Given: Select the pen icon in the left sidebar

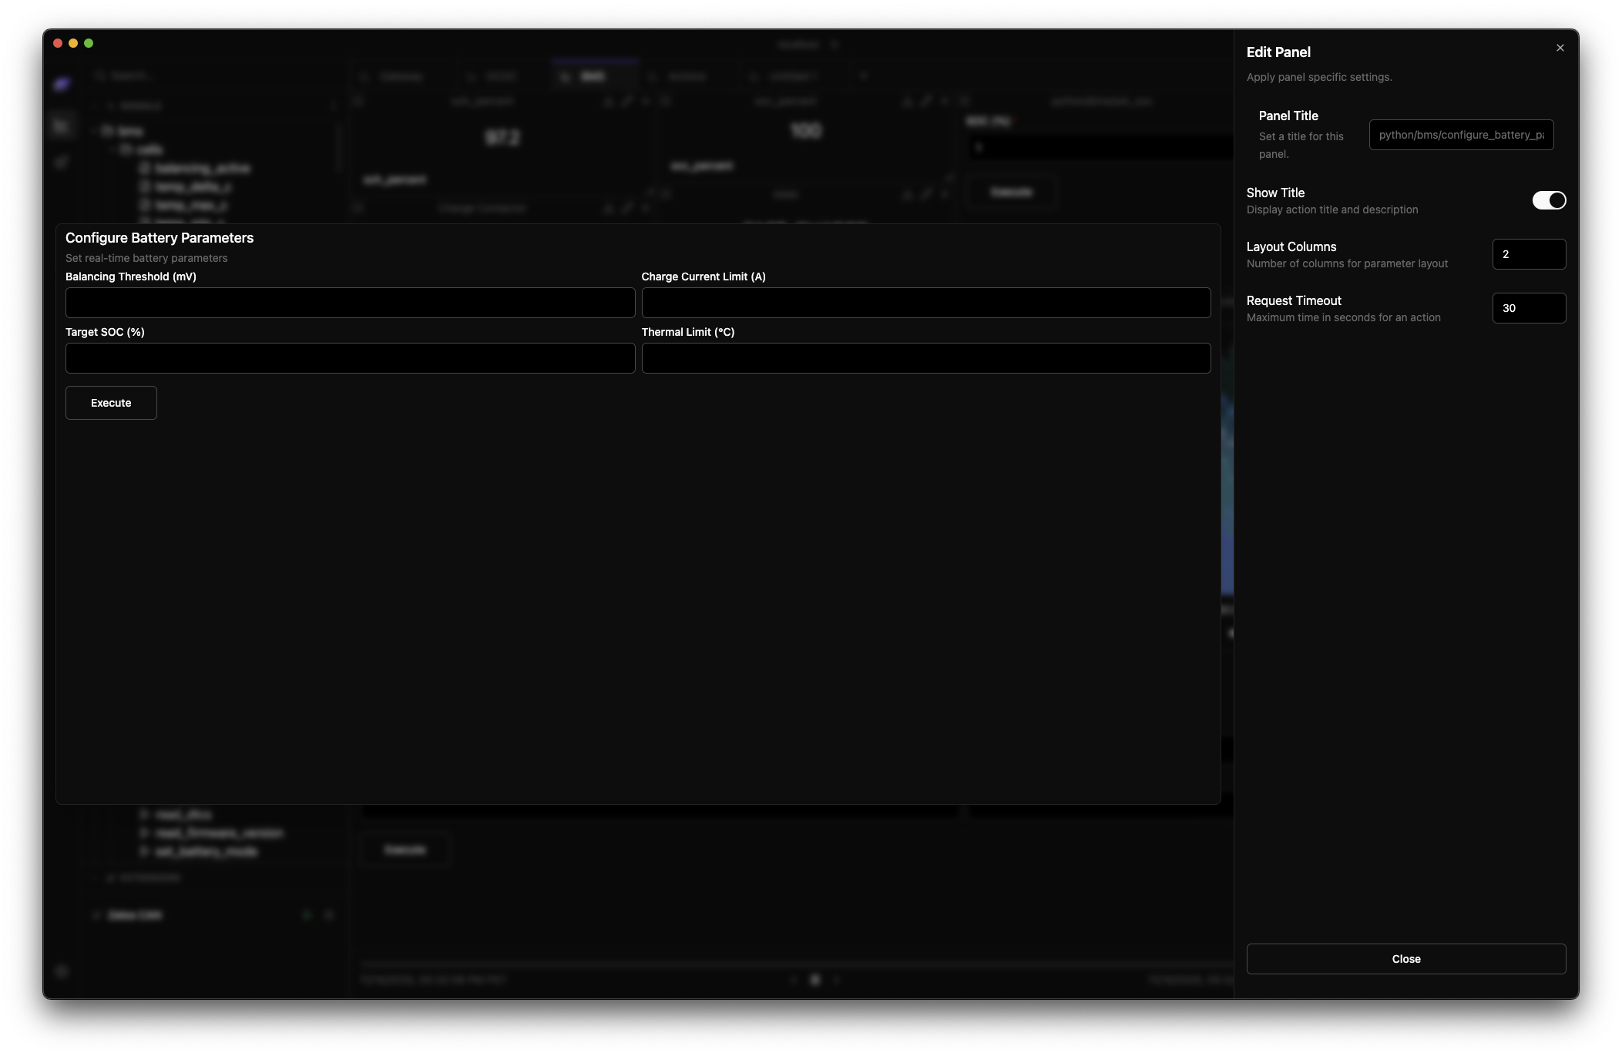Looking at the screenshot, I should pyautogui.click(x=62, y=163).
